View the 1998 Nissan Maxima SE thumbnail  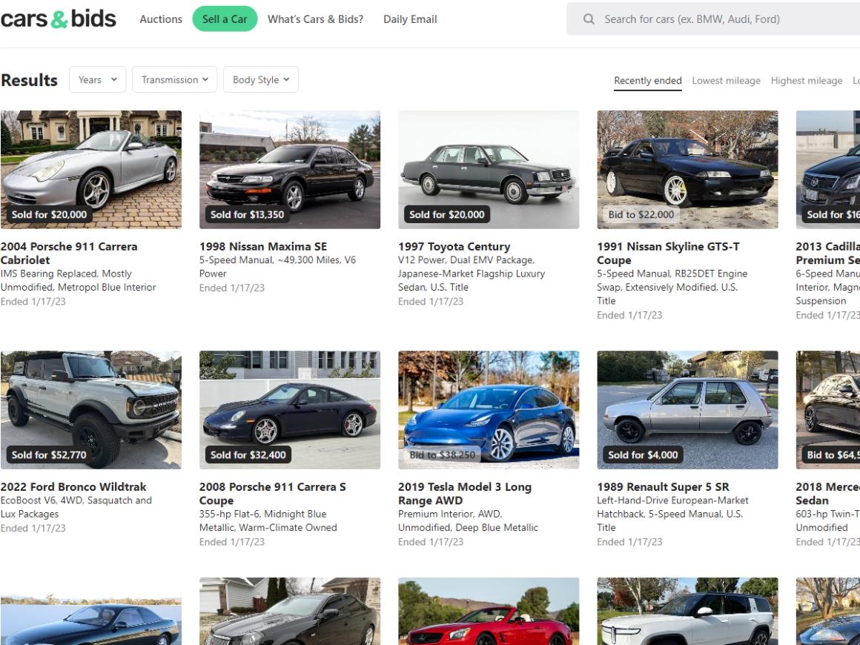click(290, 169)
